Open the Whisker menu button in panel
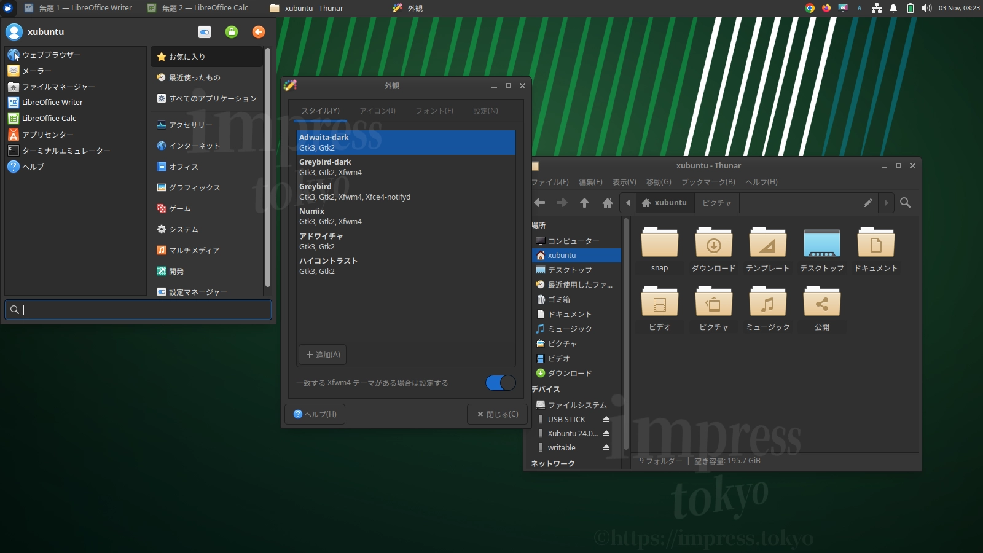The image size is (983, 553). 8,8
